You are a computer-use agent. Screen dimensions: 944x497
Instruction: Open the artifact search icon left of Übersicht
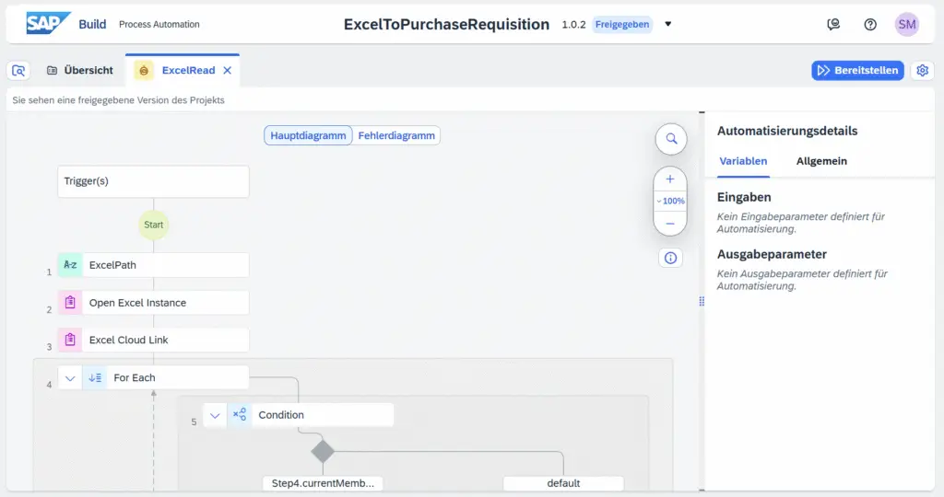coord(18,71)
